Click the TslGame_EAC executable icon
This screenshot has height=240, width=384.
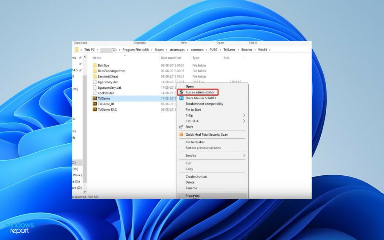[x=94, y=109]
